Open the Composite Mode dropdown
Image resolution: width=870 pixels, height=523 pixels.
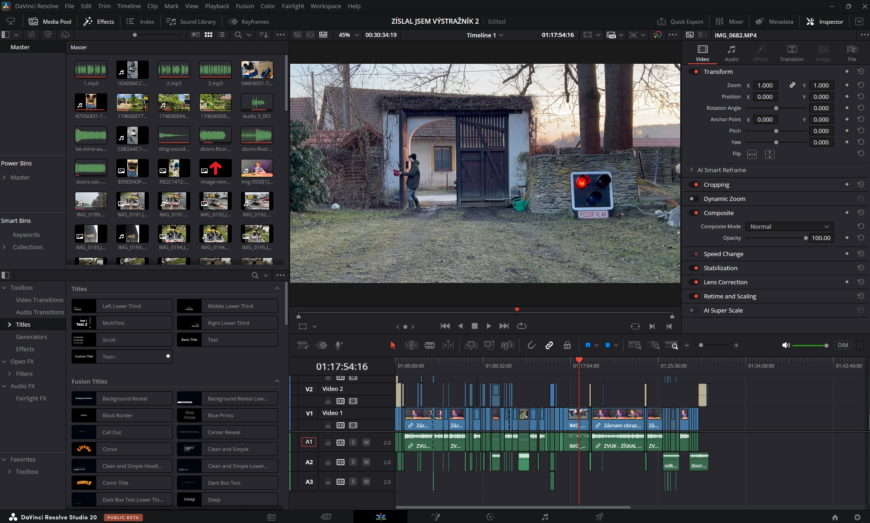(789, 226)
